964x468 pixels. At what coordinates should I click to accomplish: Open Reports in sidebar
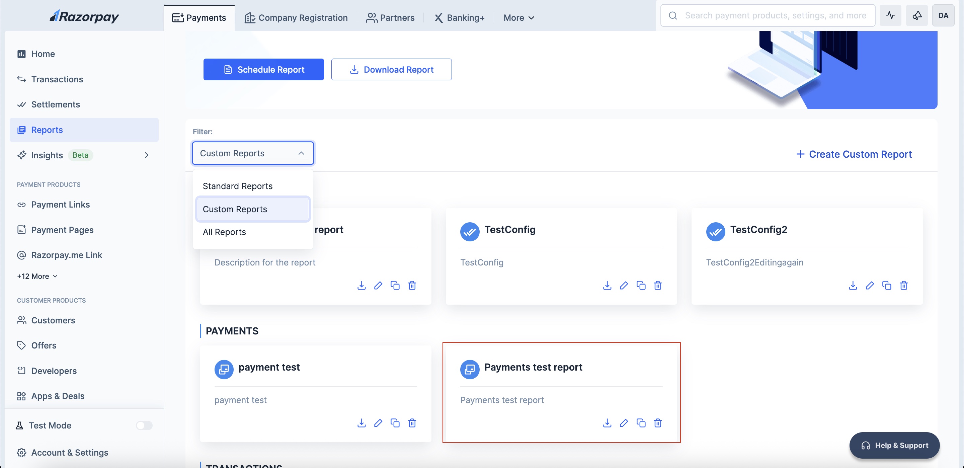tap(84, 130)
